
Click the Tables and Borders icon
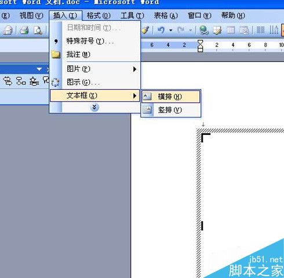(217, 30)
